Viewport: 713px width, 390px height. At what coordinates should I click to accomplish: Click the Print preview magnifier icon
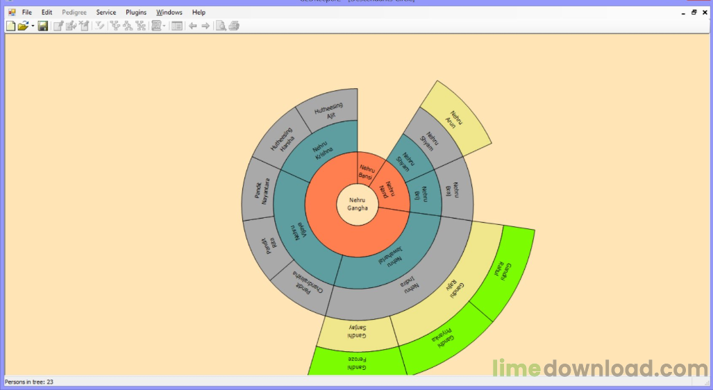point(221,26)
